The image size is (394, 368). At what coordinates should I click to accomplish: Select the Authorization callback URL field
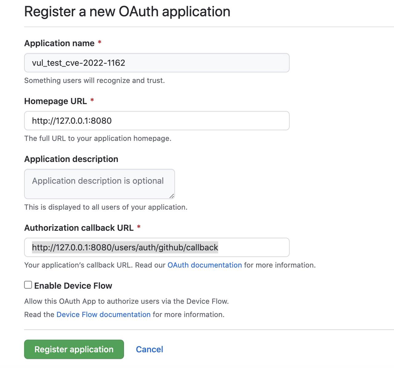tap(156, 247)
